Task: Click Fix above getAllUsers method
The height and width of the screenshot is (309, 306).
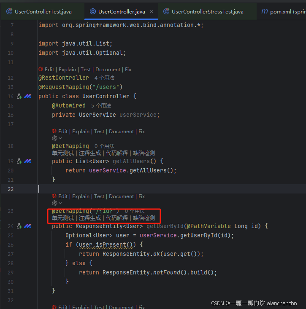Action: (141, 132)
